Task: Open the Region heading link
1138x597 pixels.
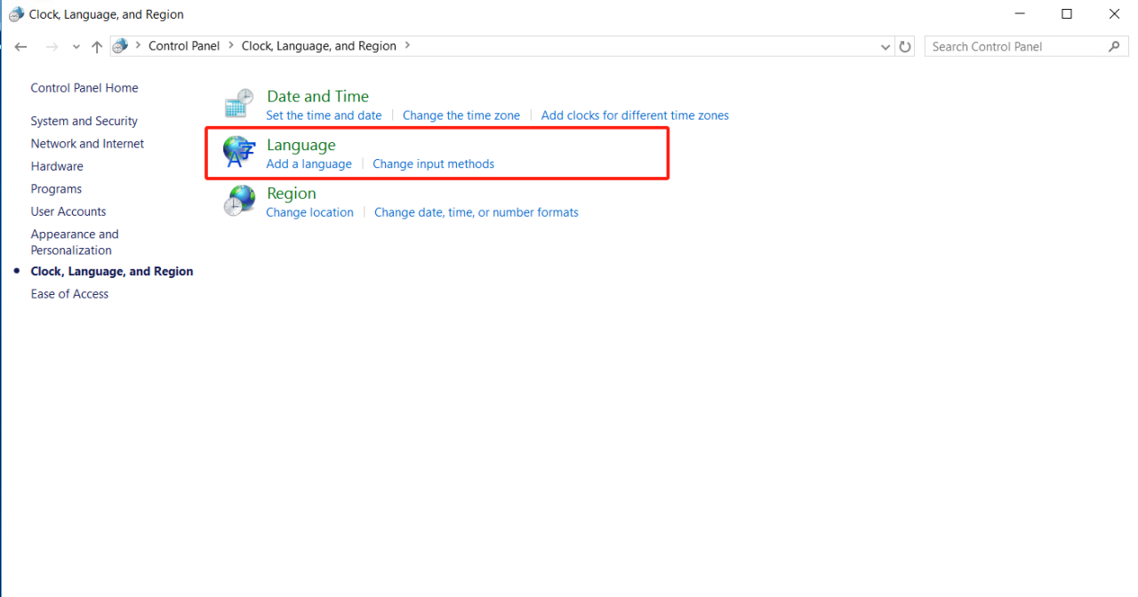Action: (292, 193)
